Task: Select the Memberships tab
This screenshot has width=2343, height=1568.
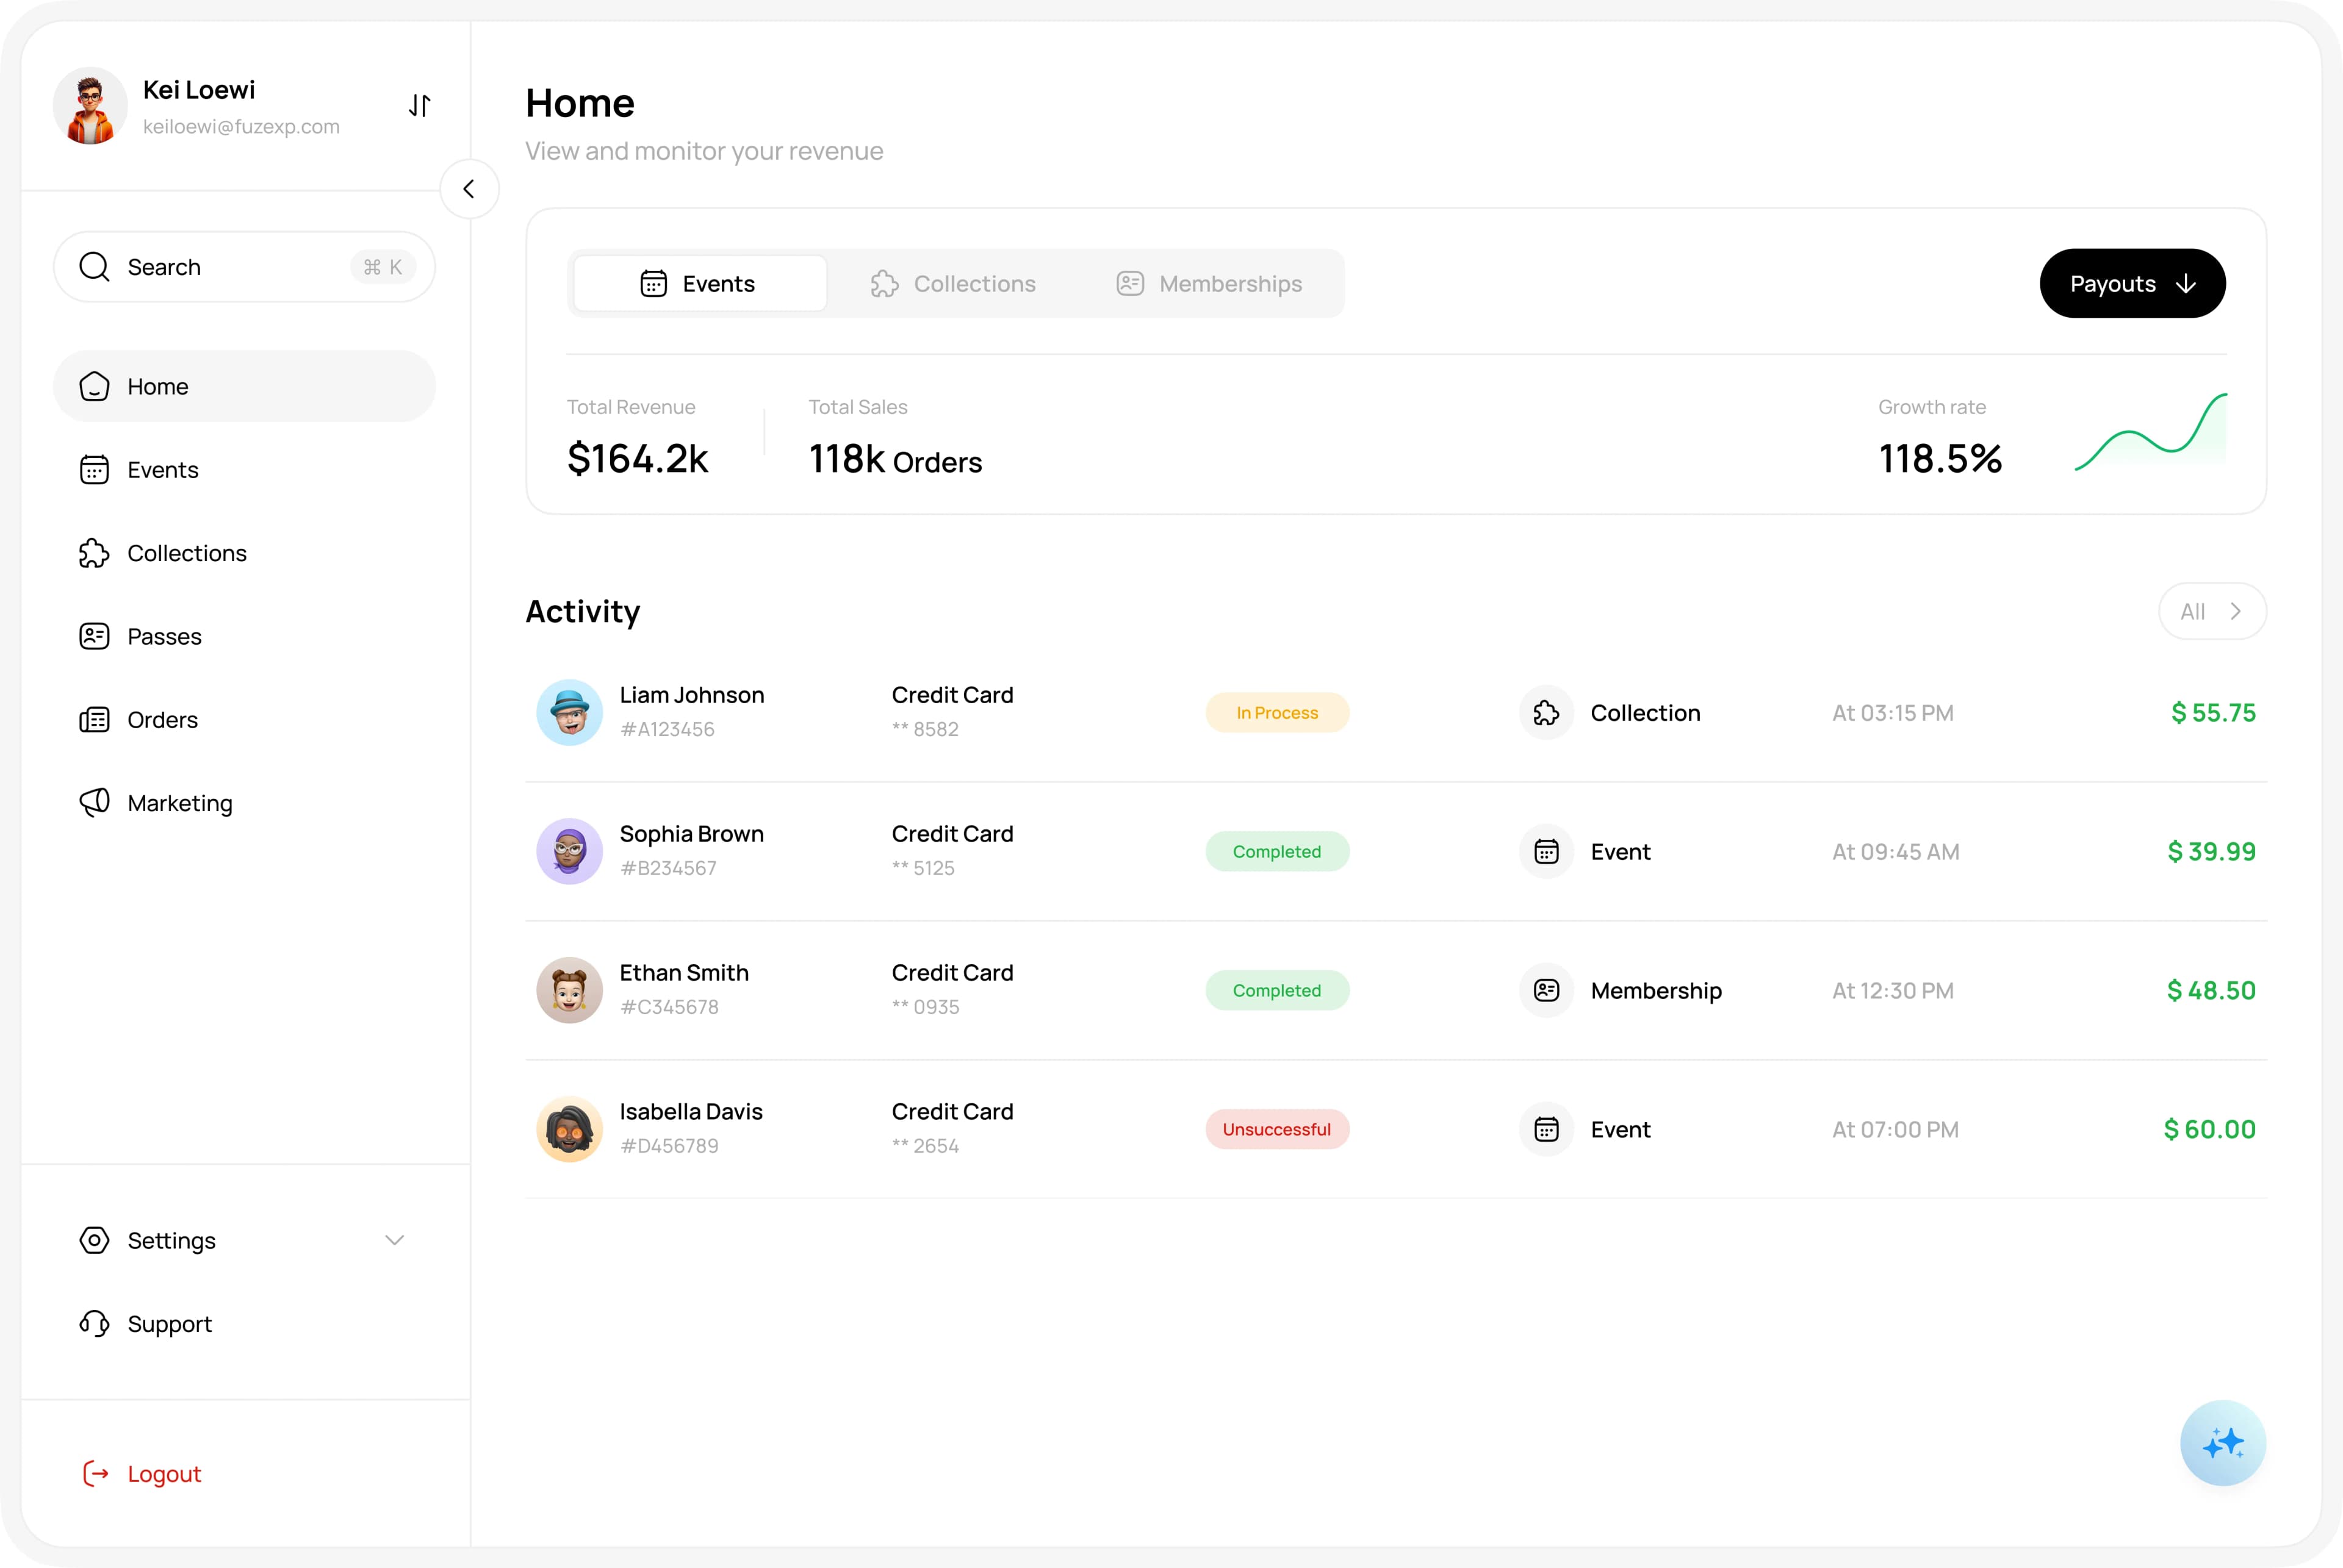Action: 1209,283
